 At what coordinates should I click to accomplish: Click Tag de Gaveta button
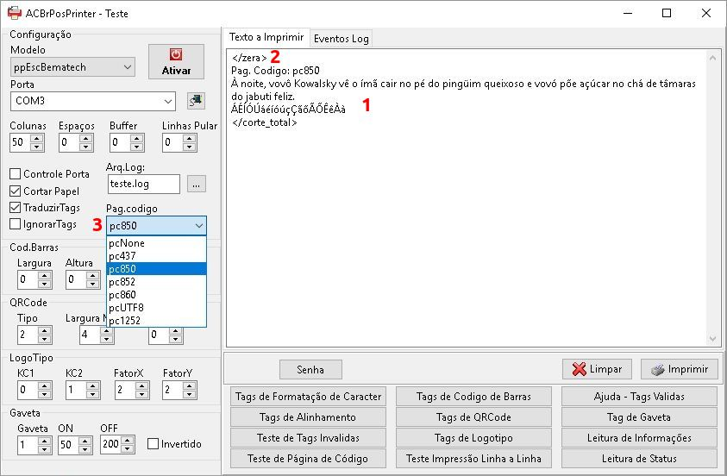(x=639, y=417)
